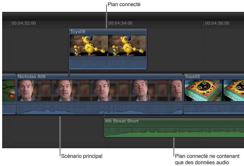Select the 4th Street Short audio clip title

122,121
